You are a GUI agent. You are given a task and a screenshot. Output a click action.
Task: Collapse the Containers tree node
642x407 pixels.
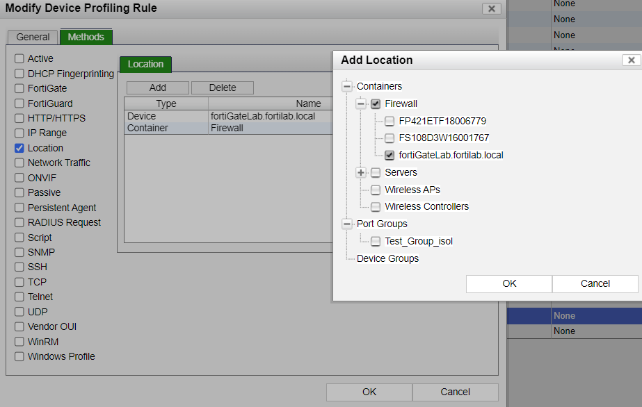click(x=347, y=86)
